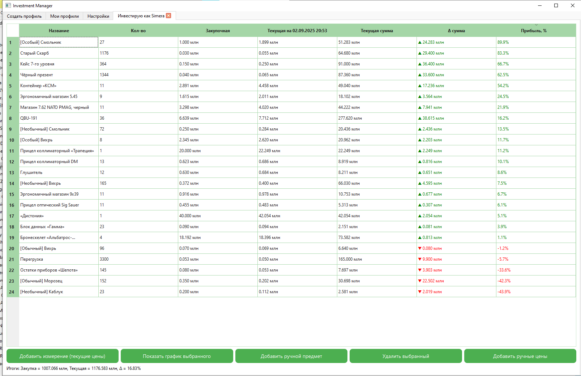Viewport: 581px width, 376px height.
Task: Select Блок данных «Гамма» cell
Action: (59, 227)
